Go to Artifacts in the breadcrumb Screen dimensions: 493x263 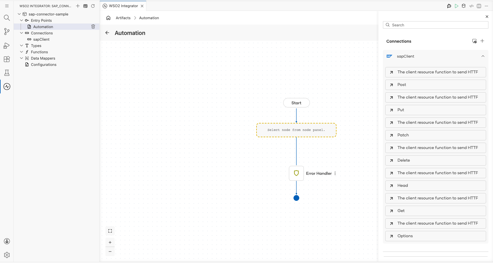point(123,18)
